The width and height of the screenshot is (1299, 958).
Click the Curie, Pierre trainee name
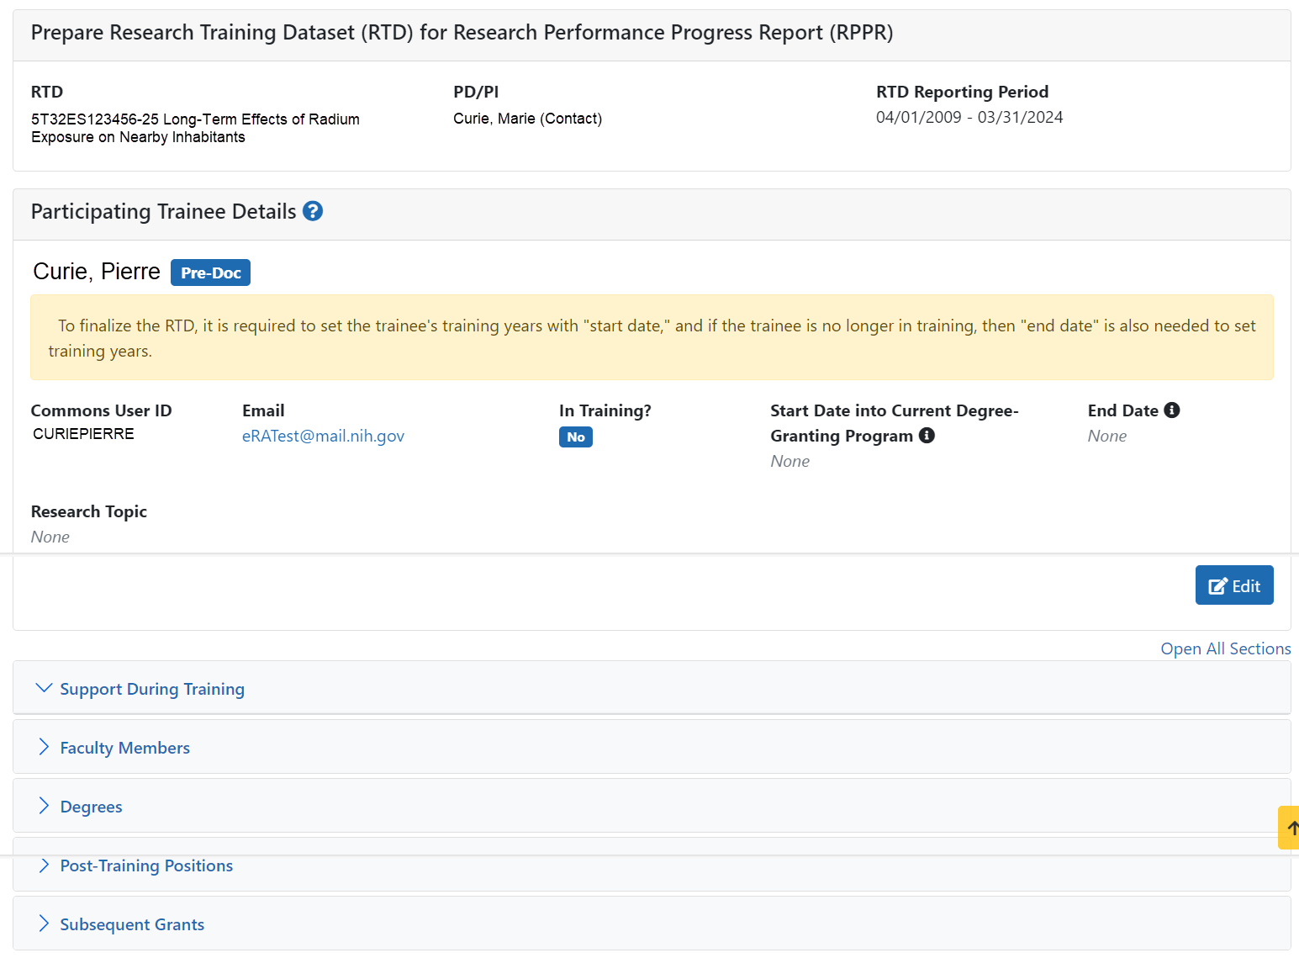click(x=97, y=272)
